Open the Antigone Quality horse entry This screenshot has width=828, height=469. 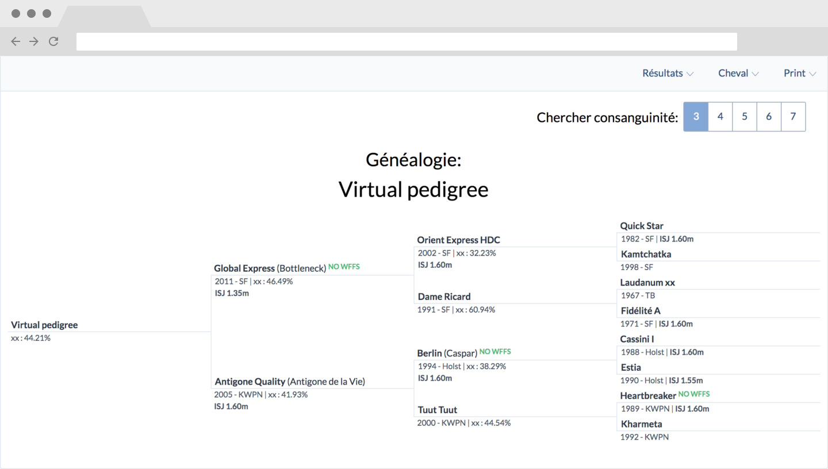250,382
